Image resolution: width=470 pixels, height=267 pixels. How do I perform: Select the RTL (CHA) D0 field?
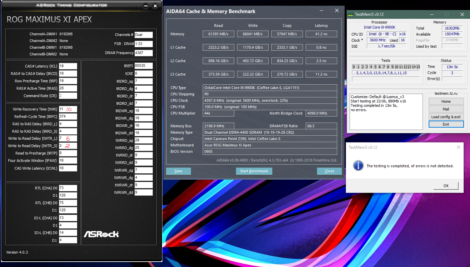pyautogui.click(x=68, y=188)
